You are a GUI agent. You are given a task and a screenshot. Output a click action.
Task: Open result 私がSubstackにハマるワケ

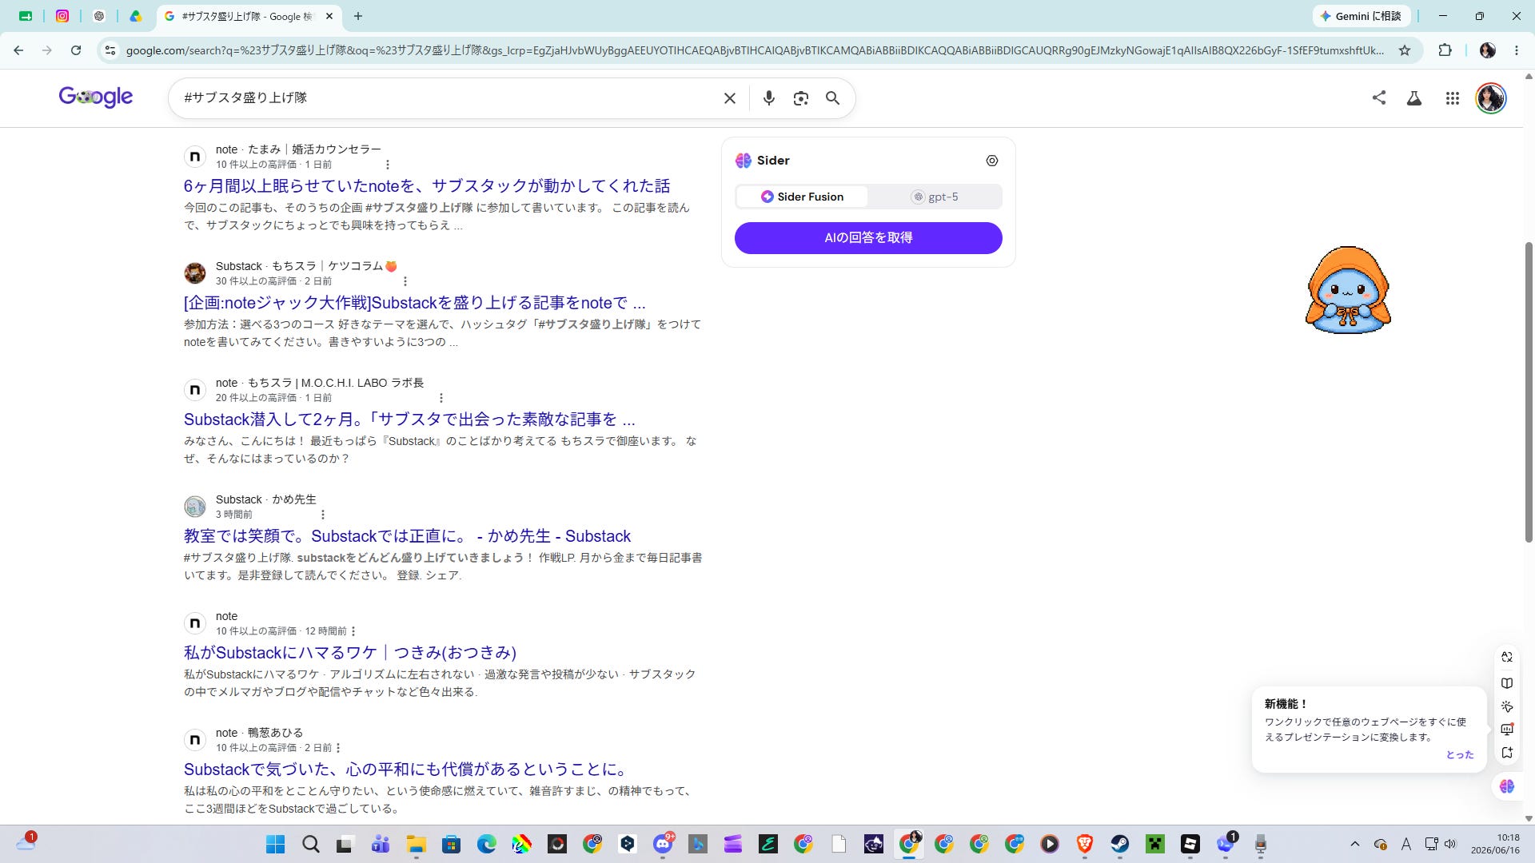click(x=350, y=653)
